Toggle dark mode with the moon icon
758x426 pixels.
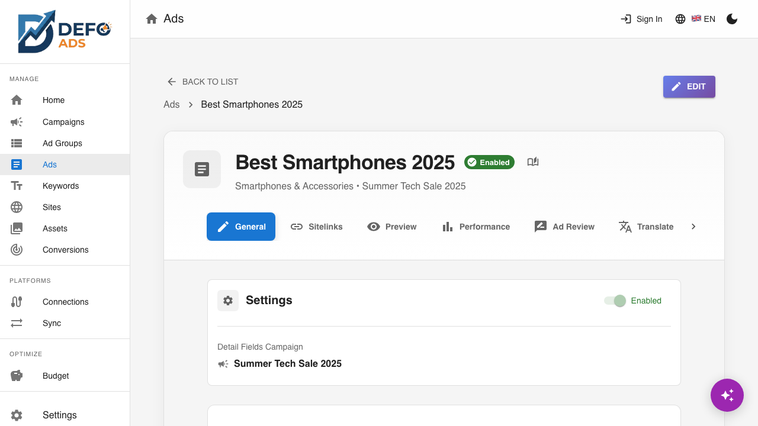tap(732, 19)
